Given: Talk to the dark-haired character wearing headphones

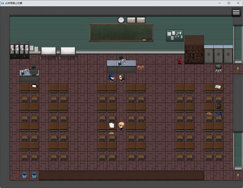Looking at the screenshot, I should [x=121, y=78].
